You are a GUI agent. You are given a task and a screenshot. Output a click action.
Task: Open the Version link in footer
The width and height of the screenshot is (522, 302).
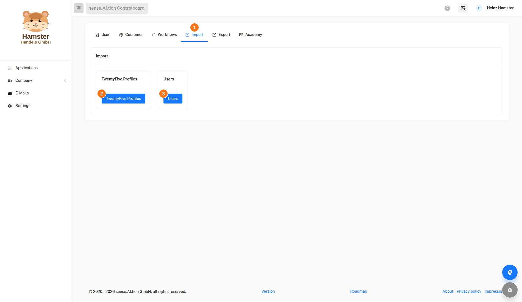[x=268, y=291]
